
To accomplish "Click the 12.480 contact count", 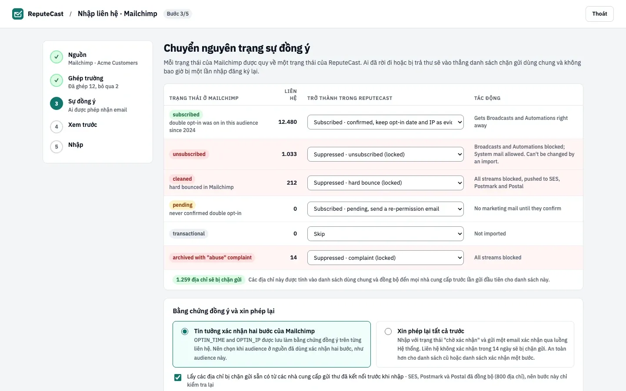I will [x=287, y=122].
